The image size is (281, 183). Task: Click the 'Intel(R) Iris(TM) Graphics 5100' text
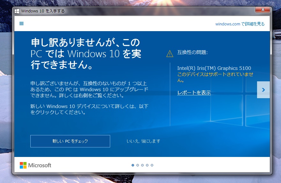(x=214, y=68)
